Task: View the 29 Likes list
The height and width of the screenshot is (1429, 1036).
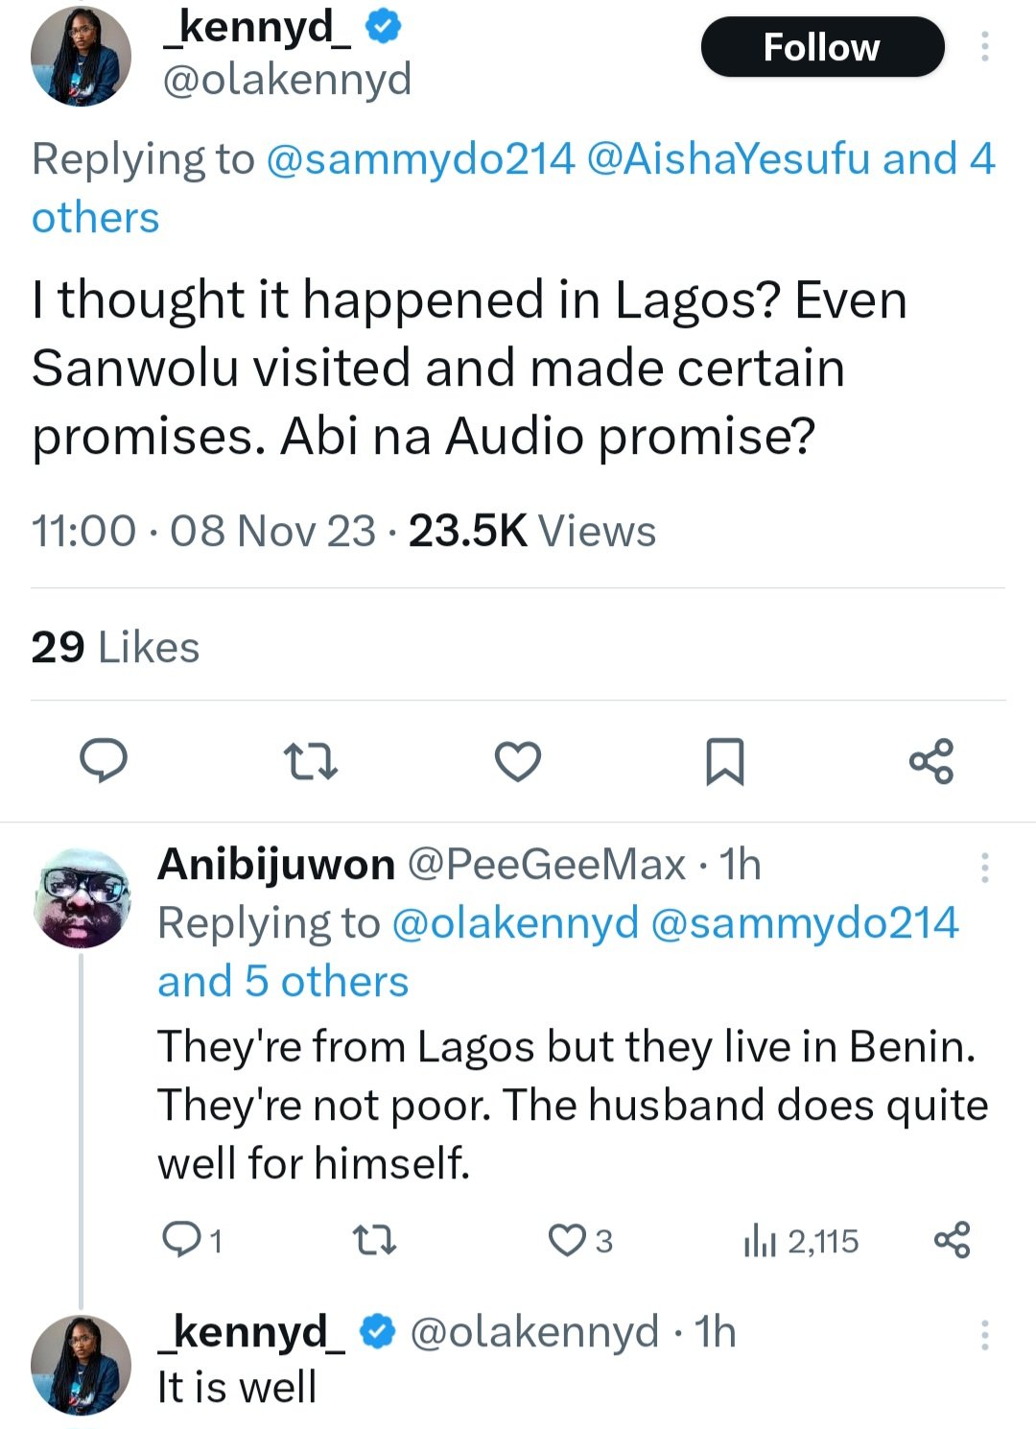Action: [115, 648]
